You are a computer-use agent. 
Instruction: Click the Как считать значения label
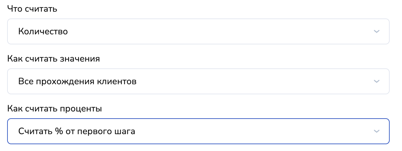pyautogui.click(x=53, y=59)
